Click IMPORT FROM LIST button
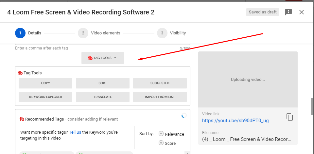 pos(160,97)
